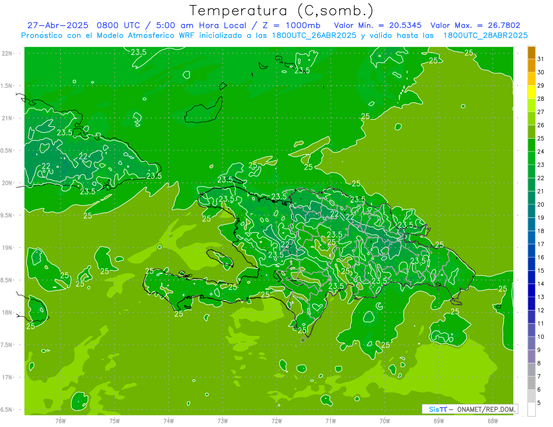Click the color scale value '12'
553x427 pixels.
click(x=541, y=310)
